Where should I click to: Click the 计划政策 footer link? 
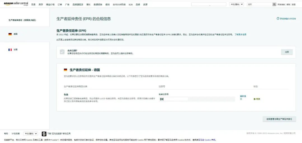click(15, 133)
